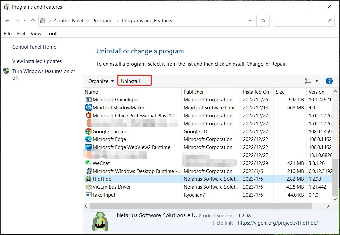The height and width of the screenshot is (235, 340).
Task: Click the Refresh button
Action: [263, 21]
